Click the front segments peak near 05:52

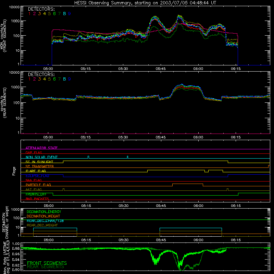[x=178, y=16]
